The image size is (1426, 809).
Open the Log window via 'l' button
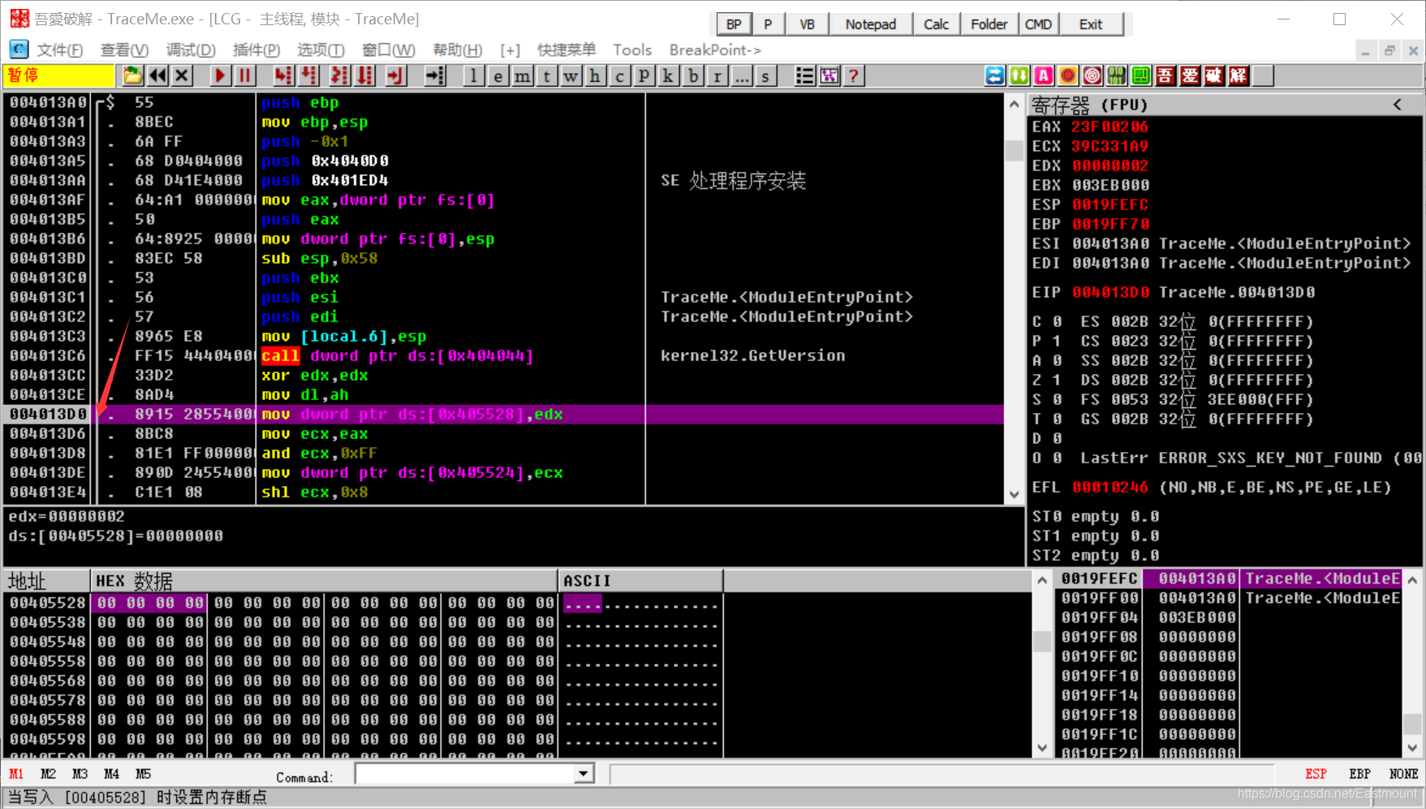click(x=474, y=76)
